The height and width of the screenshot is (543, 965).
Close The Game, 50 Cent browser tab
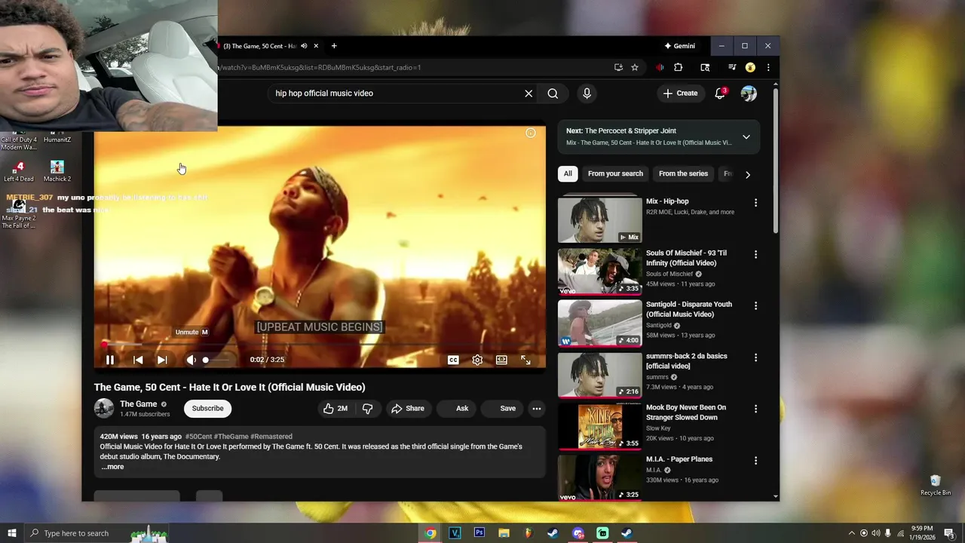tap(316, 46)
